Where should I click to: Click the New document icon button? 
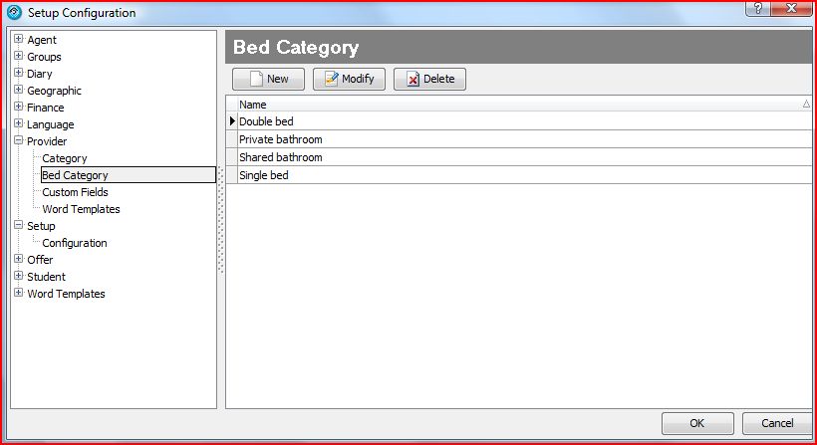pos(268,80)
